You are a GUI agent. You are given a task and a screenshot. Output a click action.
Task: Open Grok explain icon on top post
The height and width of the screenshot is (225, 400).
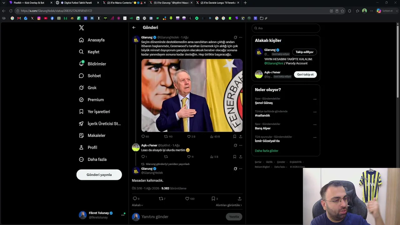tap(235, 37)
